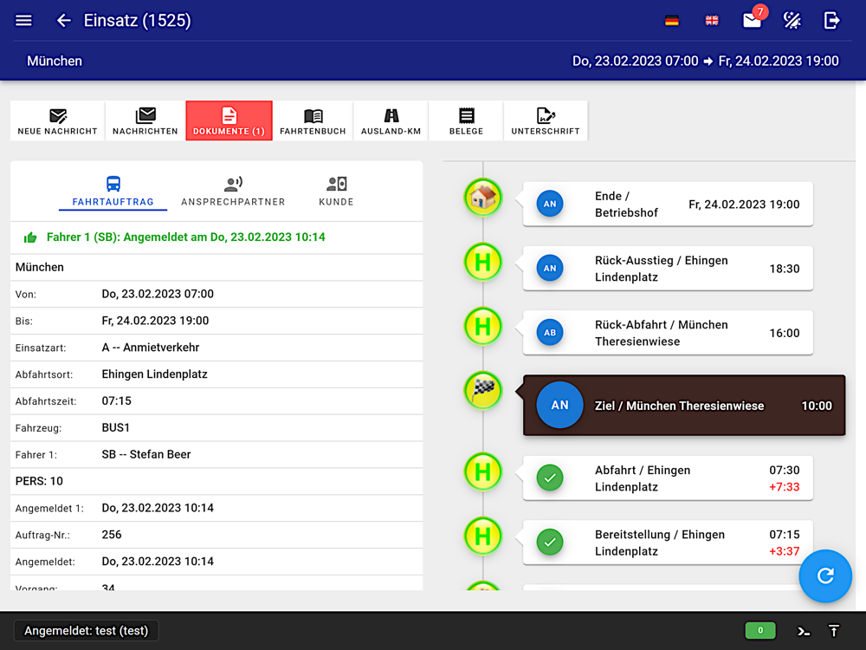Click Abfahrtszeit value 07:15

[x=117, y=400]
